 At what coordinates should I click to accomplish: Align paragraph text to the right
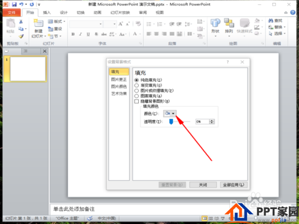[x=164, y=34]
